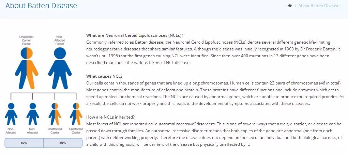Screen dimensions: 348x155
Task: Click the breadcrumb chevron separator
Action: click(296, 6)
